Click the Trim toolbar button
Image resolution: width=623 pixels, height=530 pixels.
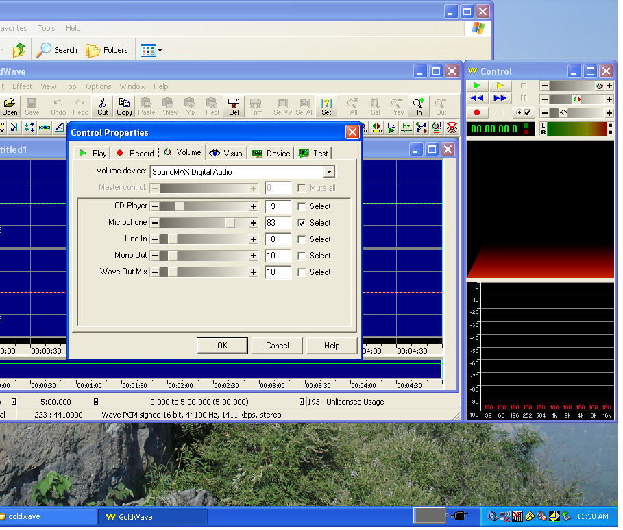256,106
